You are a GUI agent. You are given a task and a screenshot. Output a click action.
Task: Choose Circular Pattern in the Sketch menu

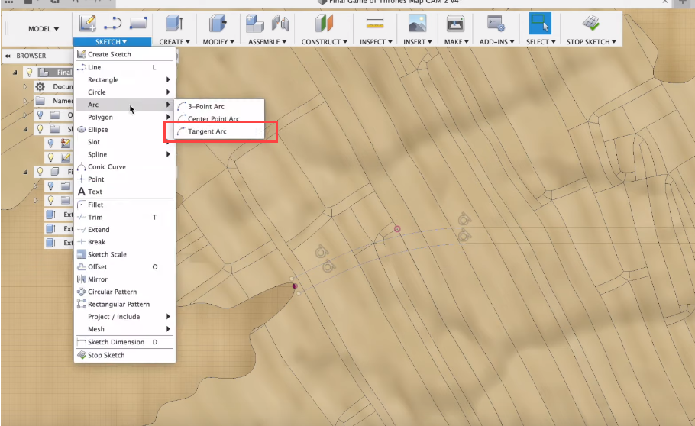(124, 292)
